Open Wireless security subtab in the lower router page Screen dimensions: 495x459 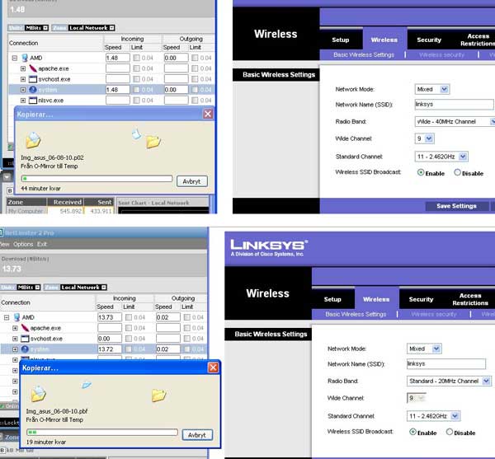[x=434, y=314]
